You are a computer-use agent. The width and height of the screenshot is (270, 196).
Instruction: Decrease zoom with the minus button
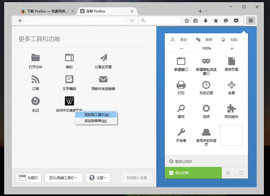tap(181, 49)
